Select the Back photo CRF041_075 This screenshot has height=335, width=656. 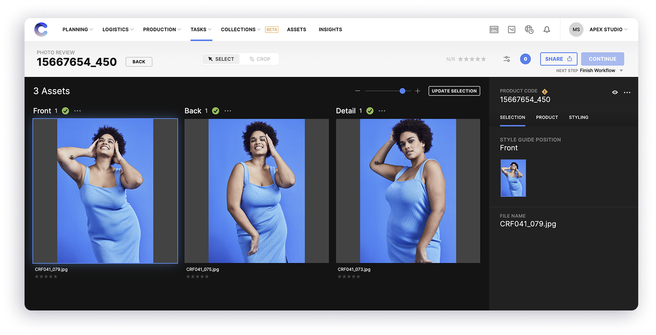click(256, 191)
